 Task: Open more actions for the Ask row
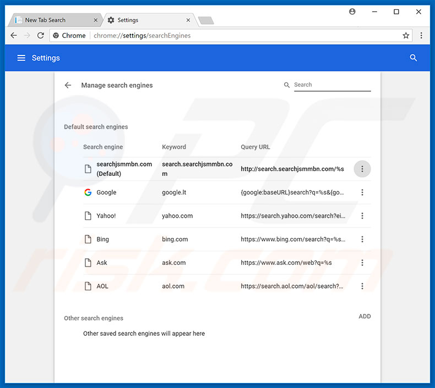[x=362, y=263]
